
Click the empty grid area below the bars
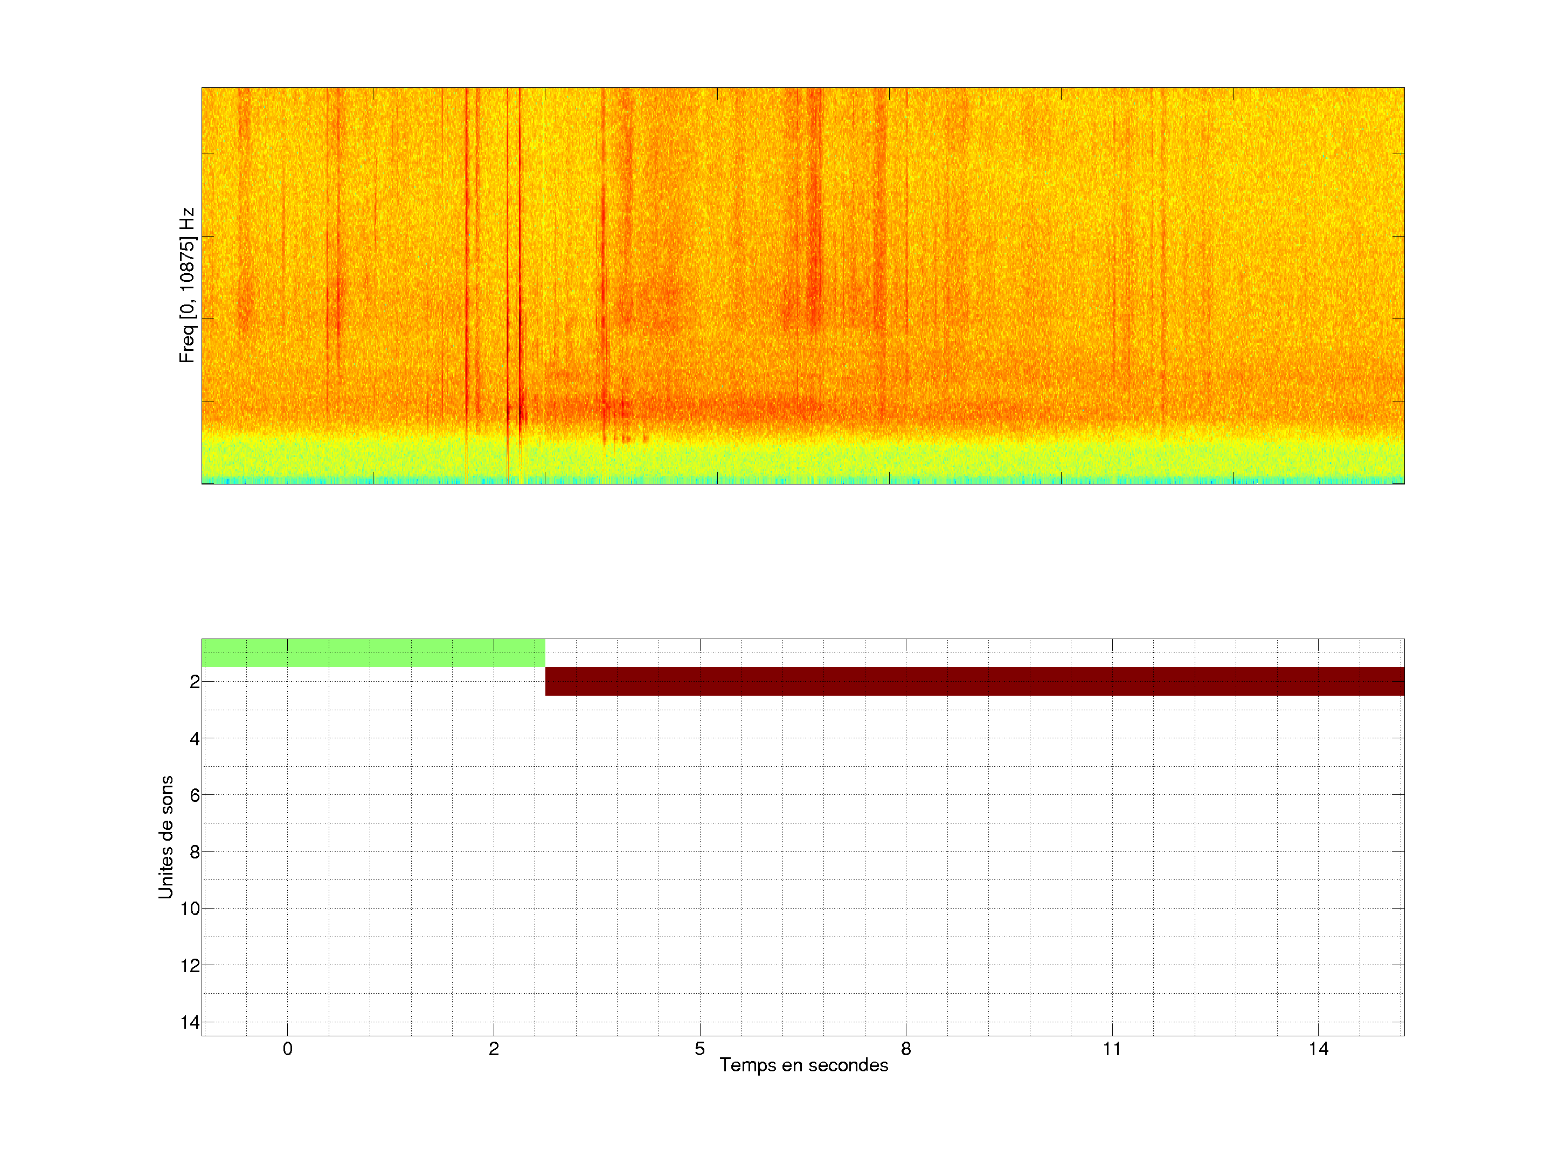pos(802,877)
